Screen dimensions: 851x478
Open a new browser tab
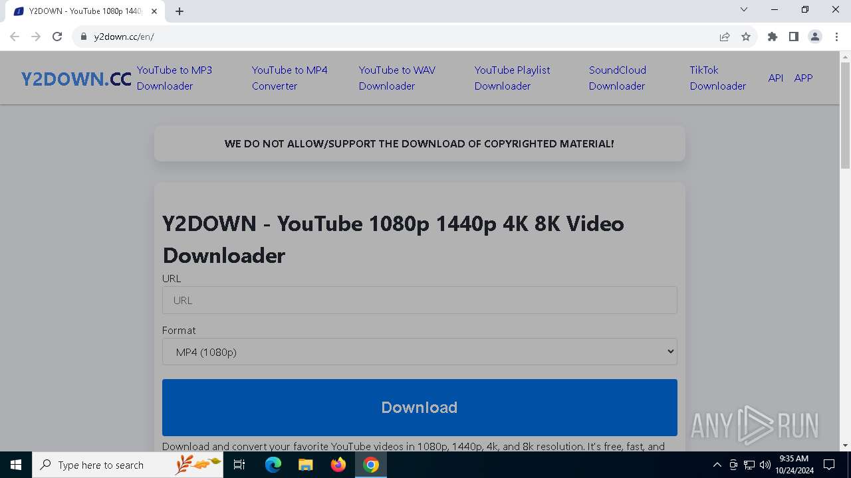[180, 11]
